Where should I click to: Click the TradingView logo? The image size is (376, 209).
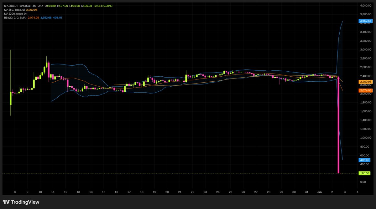21,202
